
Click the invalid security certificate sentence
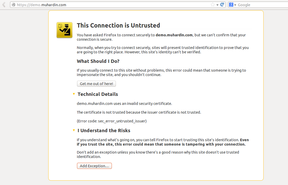[124, 104]
